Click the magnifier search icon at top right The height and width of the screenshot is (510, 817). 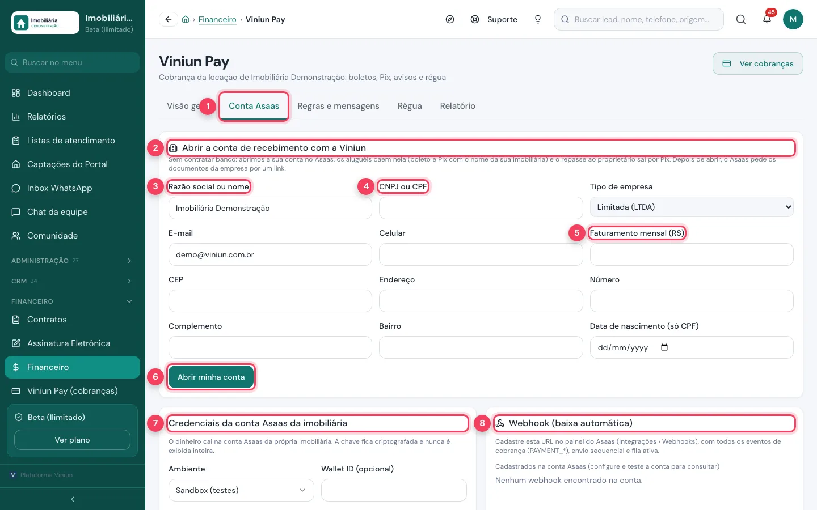point(741,19)
